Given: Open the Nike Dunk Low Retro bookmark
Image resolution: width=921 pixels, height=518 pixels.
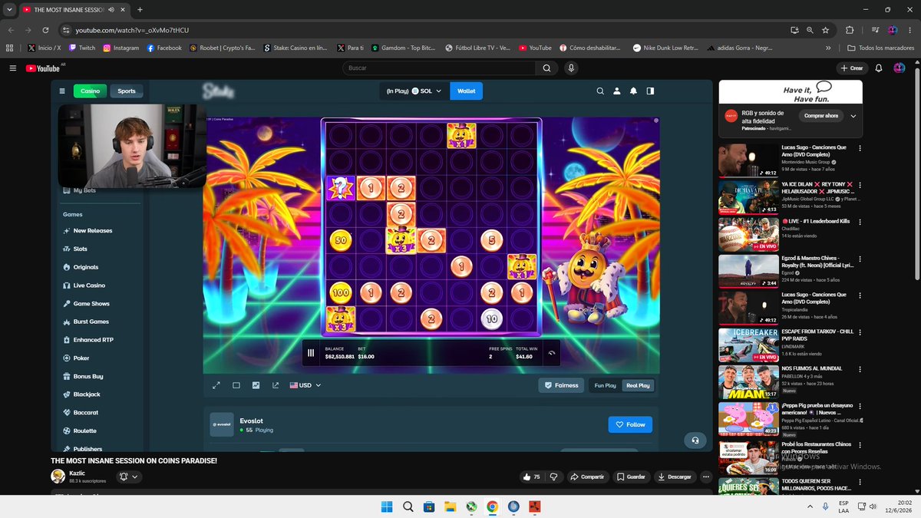Looking at the screenshot, I should pos(665,48).
